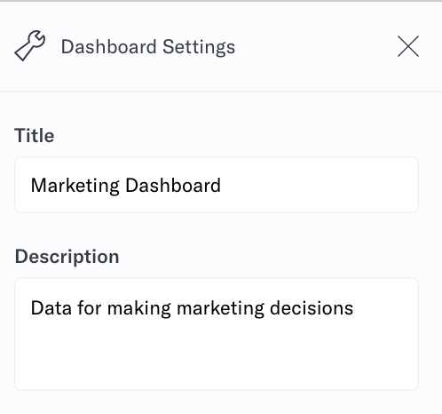Place cursor right after decisions in Description
Image resolution: width=442 pixels, height=414 pixels.
[355, 308]
